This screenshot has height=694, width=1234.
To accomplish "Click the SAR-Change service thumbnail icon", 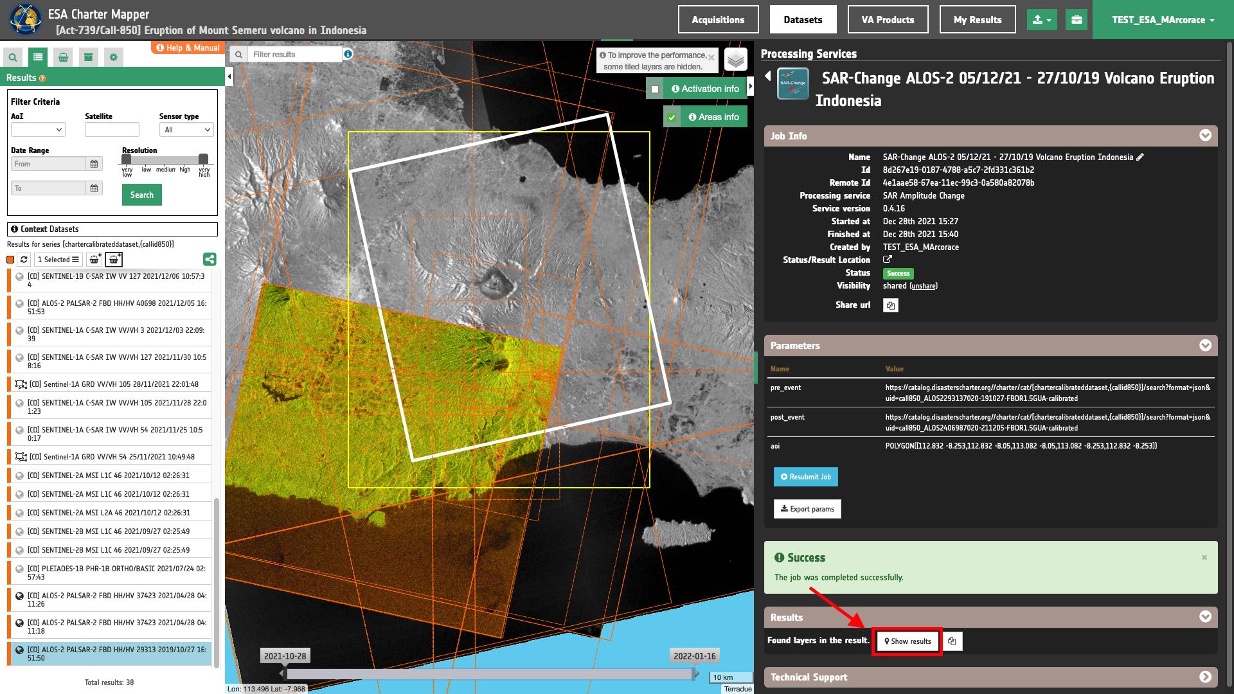I will 793,84.
